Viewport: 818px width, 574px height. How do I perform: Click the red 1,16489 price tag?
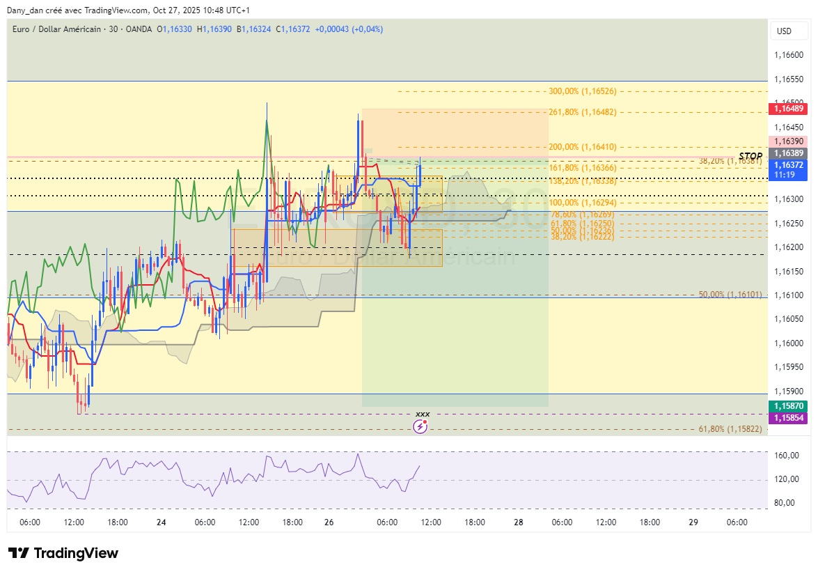pyautogui.click(x=788, y=109)
